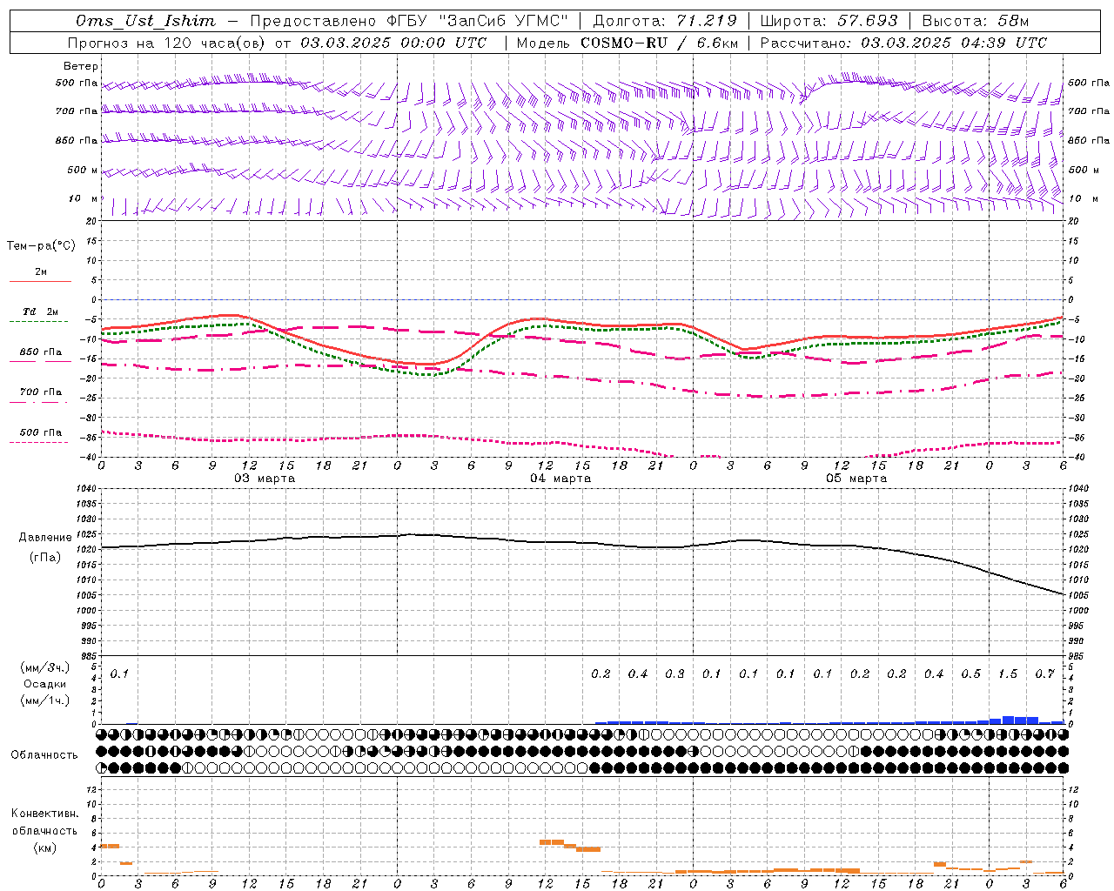This screenshot has width=1114, height=891.
Task: Click the forecast start '03.03.2025 00:00 UTC'
Action: tap(393, 43)
